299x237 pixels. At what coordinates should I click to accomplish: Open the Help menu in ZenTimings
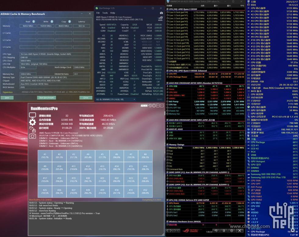[x=113, y=13]
